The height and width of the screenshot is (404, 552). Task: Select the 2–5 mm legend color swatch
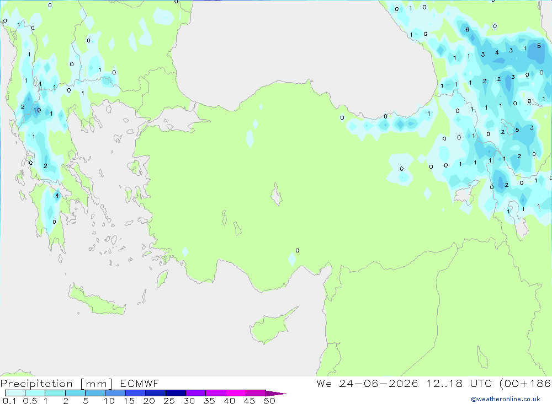point(75,393)
